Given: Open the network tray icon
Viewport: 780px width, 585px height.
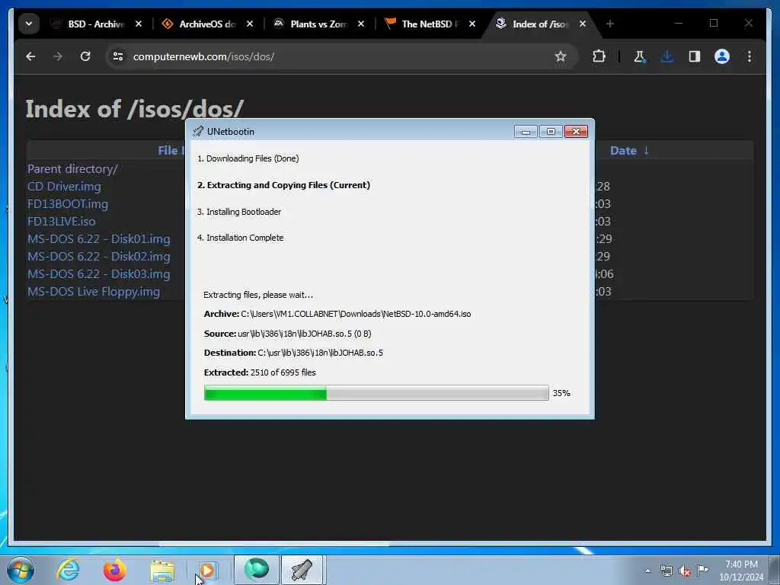Looking at the screenshot, I should tap(666, 571).
